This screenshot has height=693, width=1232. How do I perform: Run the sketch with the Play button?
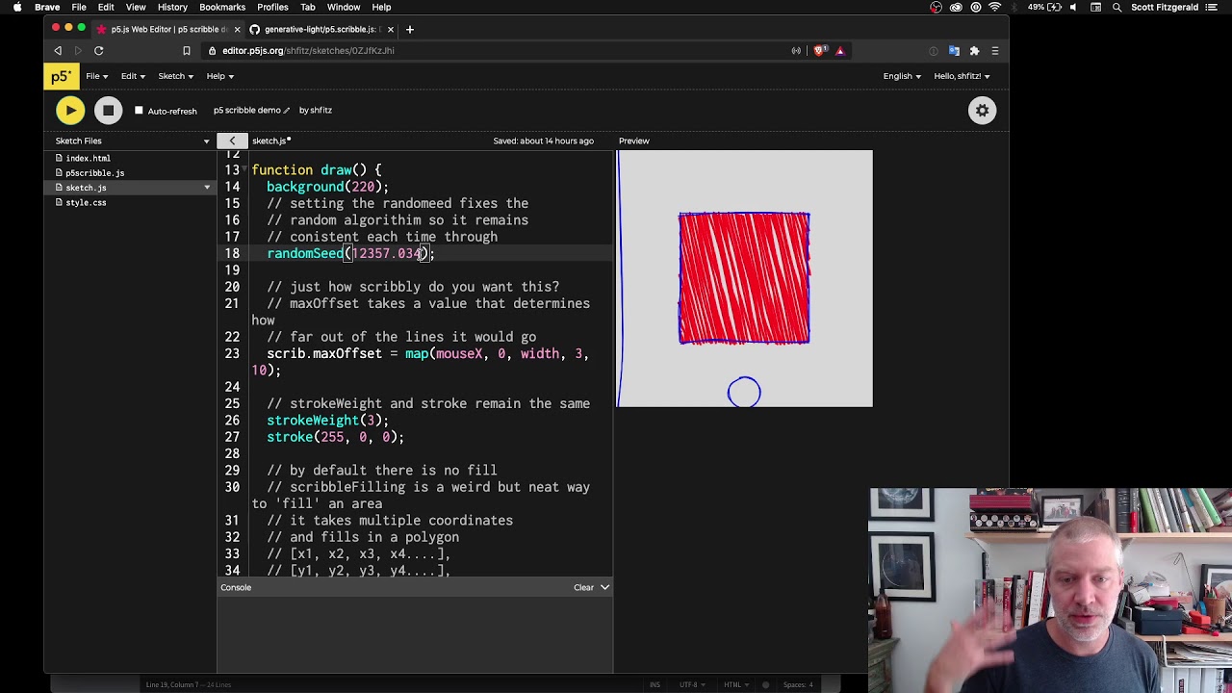70,111
